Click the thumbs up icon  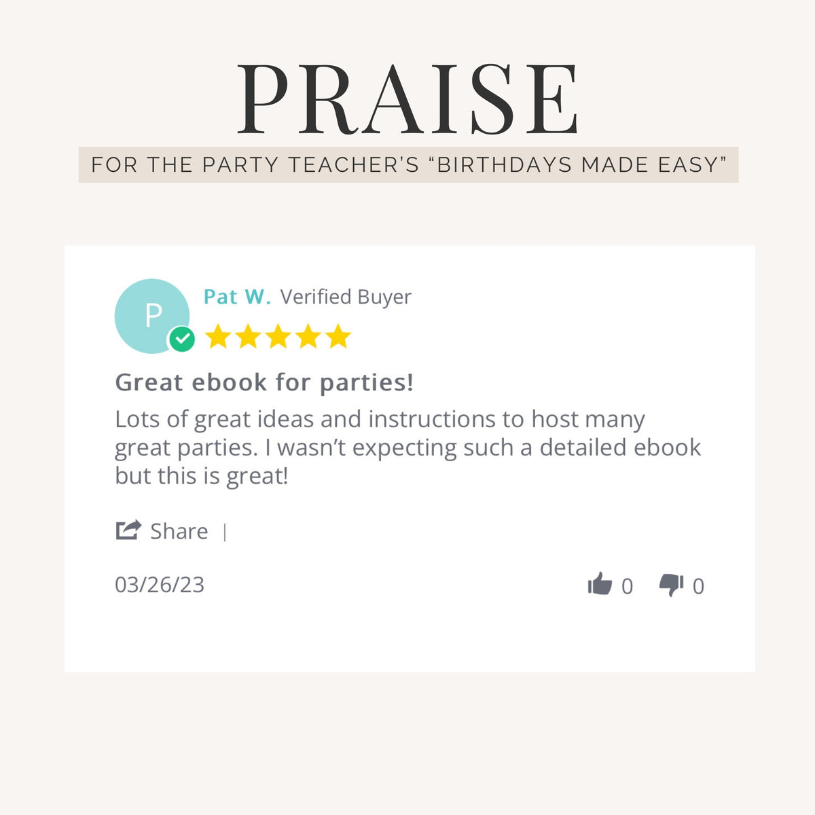(x=600, y=583)
